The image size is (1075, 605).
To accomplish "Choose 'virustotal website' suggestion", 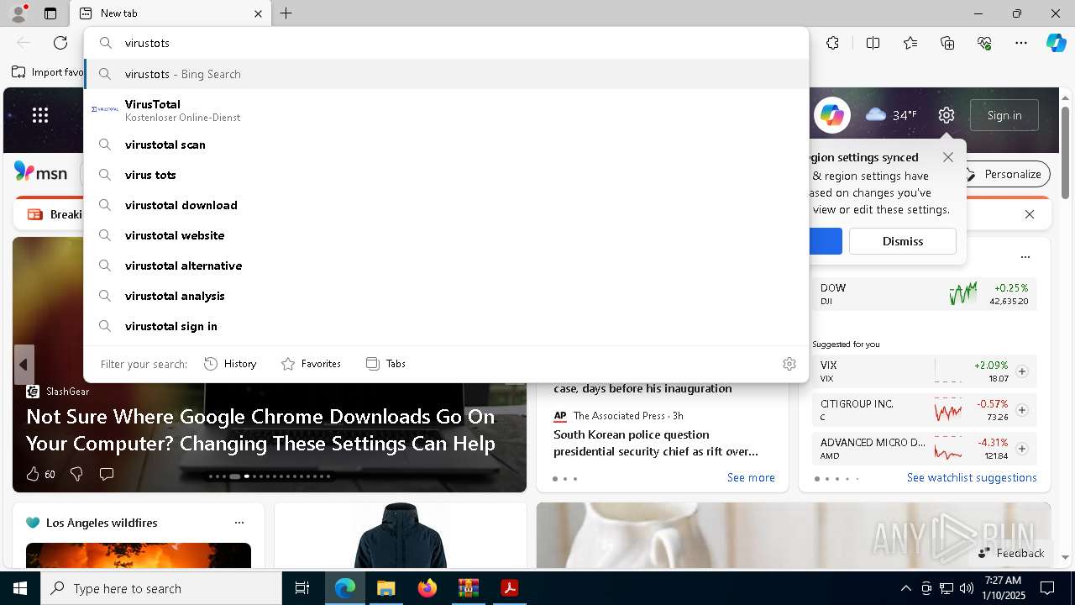I will pos(447,235).
